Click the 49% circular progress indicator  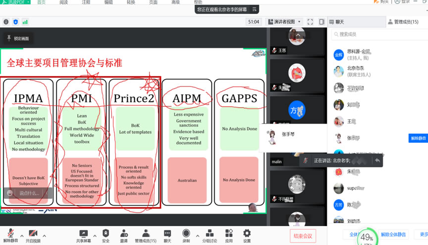point(367,237)
